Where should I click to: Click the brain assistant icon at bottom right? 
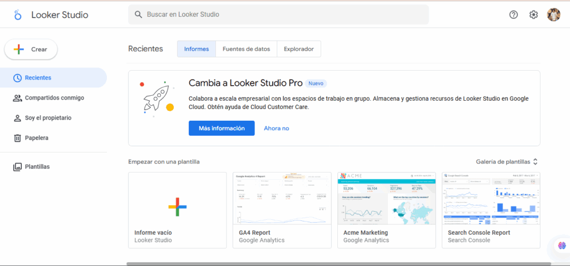(x=562, y=245)
